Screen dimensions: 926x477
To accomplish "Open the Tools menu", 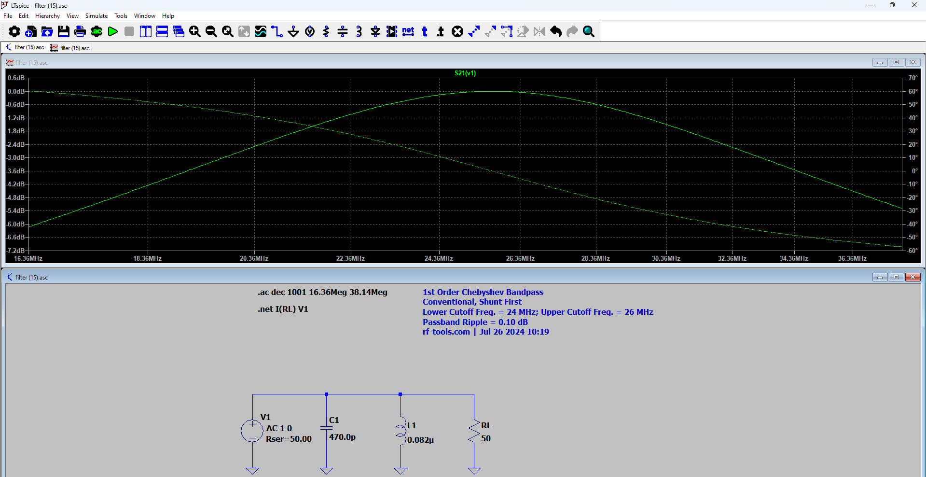I will (121, 16).
